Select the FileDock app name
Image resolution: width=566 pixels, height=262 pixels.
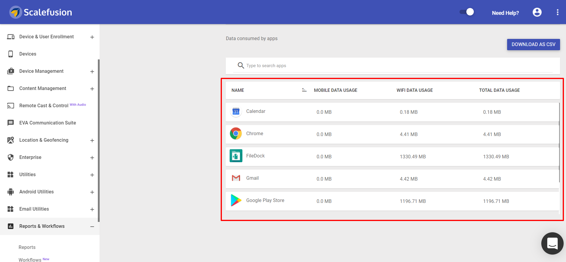coord(255,156)
